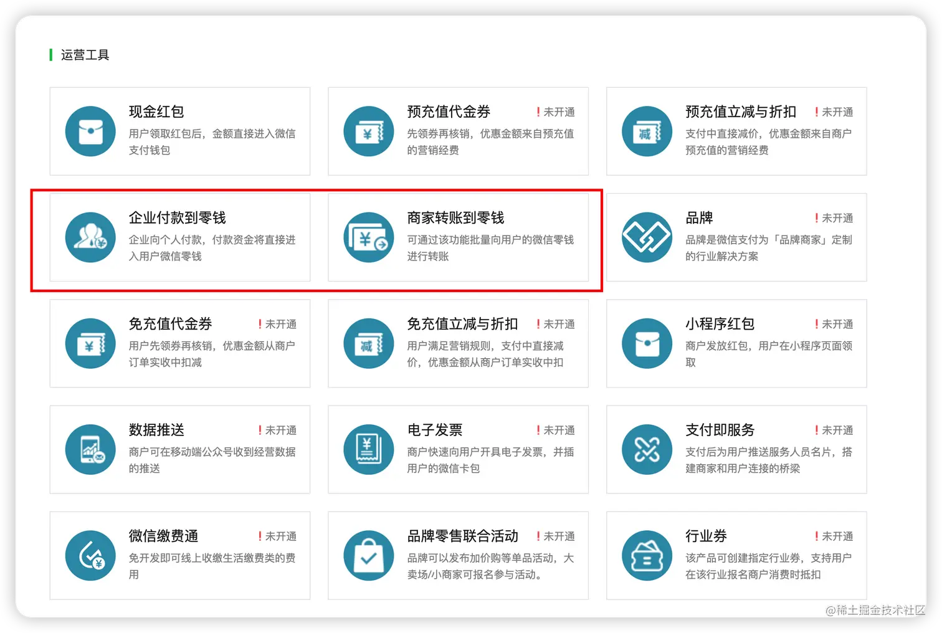942x633 pixels.
Task: Click the 小程序红包 envelope icon
Action: pos(647,343)
